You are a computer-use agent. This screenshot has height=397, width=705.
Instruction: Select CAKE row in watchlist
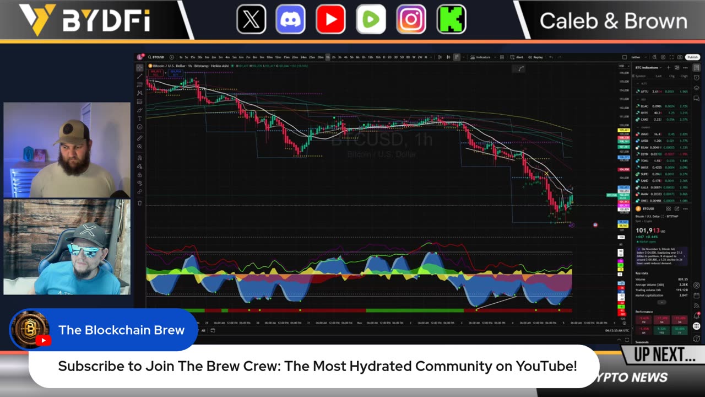tap(661, 120)
